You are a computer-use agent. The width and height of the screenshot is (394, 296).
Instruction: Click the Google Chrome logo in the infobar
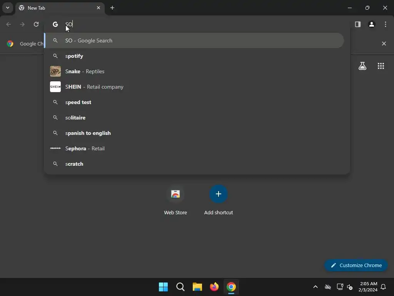[10, 44]
